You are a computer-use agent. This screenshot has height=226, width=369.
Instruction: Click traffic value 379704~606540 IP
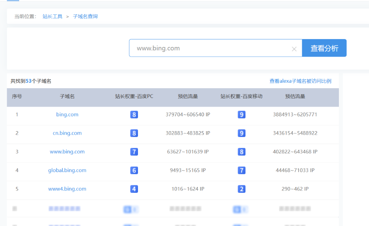click(188, 114)
